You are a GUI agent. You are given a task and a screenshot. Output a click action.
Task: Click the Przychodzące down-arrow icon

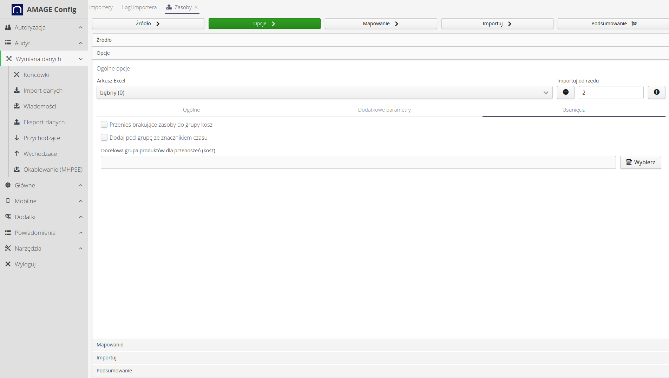[x=17, y=138]
